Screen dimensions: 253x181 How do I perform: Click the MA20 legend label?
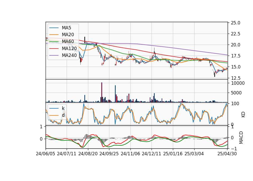68,35
